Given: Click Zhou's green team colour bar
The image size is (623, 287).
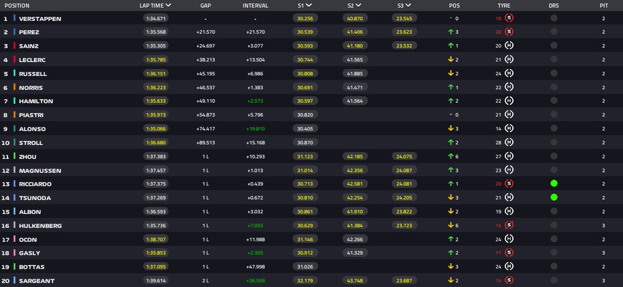Looking at the screenshot, I should point(15,156).
